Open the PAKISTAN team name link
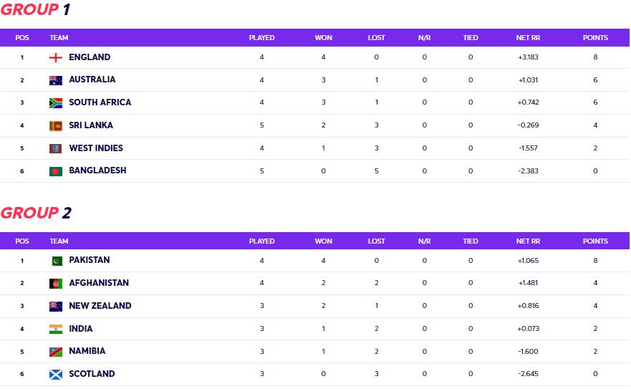Viewport: 631px width, 389px height. 90,260
